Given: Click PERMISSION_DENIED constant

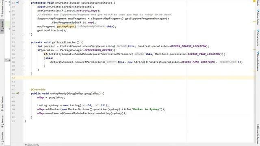Looking at the screenshot, I should pyautogui.click(x=98, y=50).
